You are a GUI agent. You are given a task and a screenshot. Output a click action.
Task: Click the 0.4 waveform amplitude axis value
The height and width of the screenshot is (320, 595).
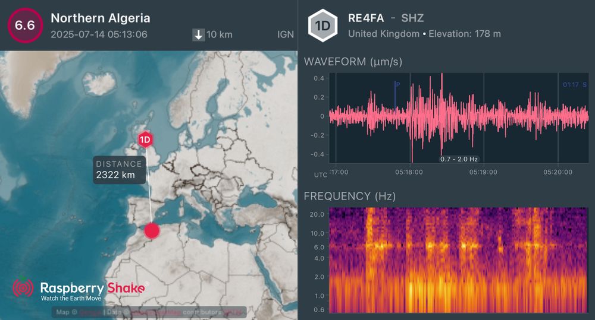(319, 78)
